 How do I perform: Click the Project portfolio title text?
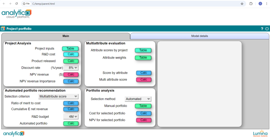[x=19, y=29]
